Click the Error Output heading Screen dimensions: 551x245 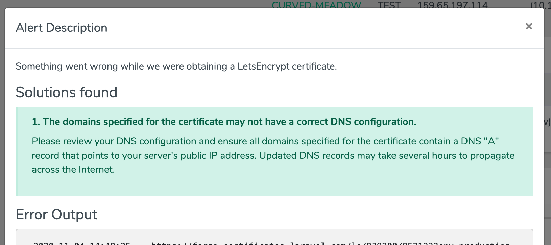click(x=56, y=214)
